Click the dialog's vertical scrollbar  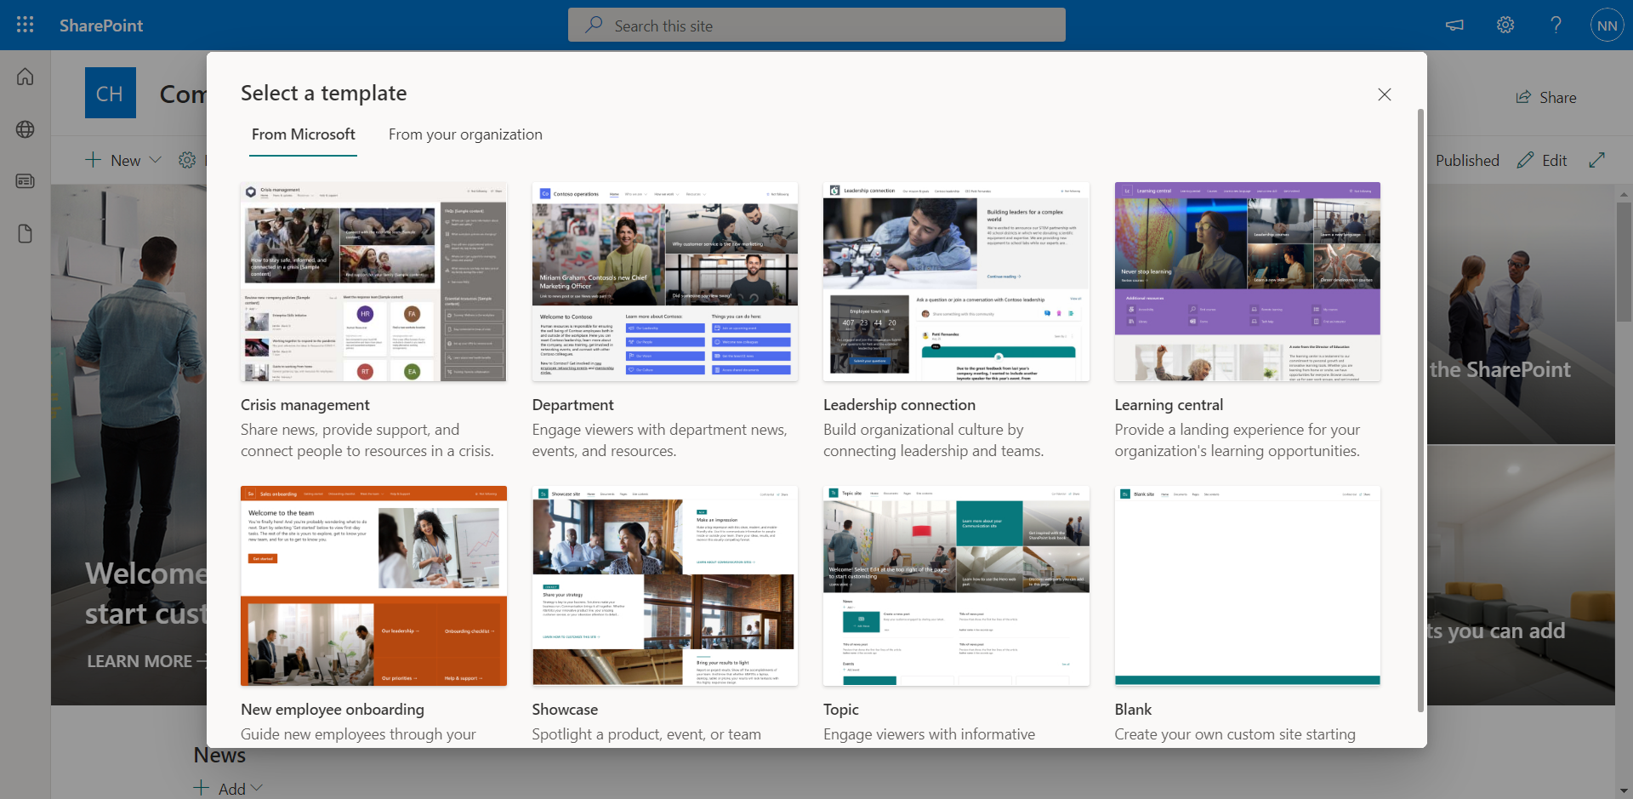1420,410
